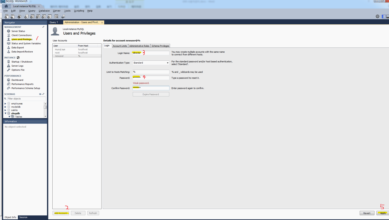The width and height of the screenshot is (389, 220).
Task: Click the Filter objects search box
Action: coord(26,99)
